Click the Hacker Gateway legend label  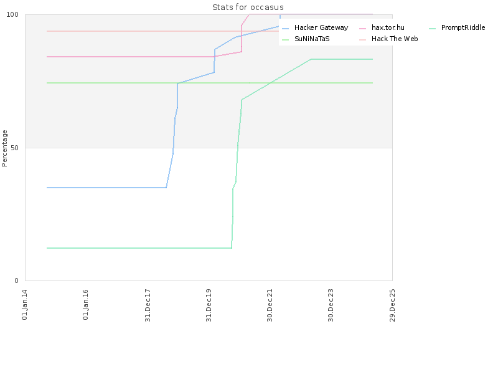pyautogui.click(x=321, y=27)
